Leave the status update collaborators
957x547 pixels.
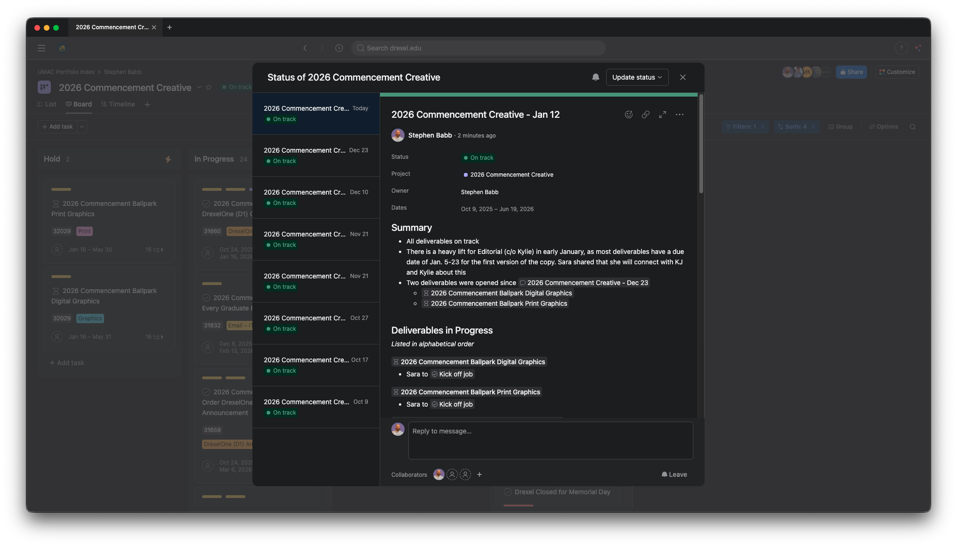[x=674, y=474]
